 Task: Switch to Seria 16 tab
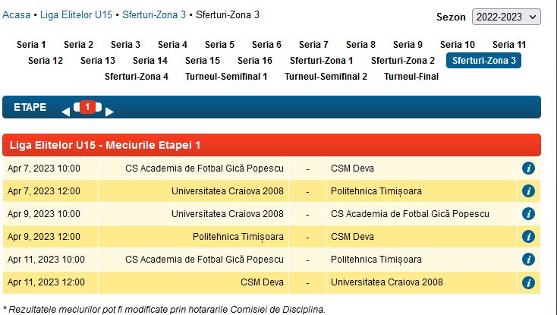click(254, 61)
